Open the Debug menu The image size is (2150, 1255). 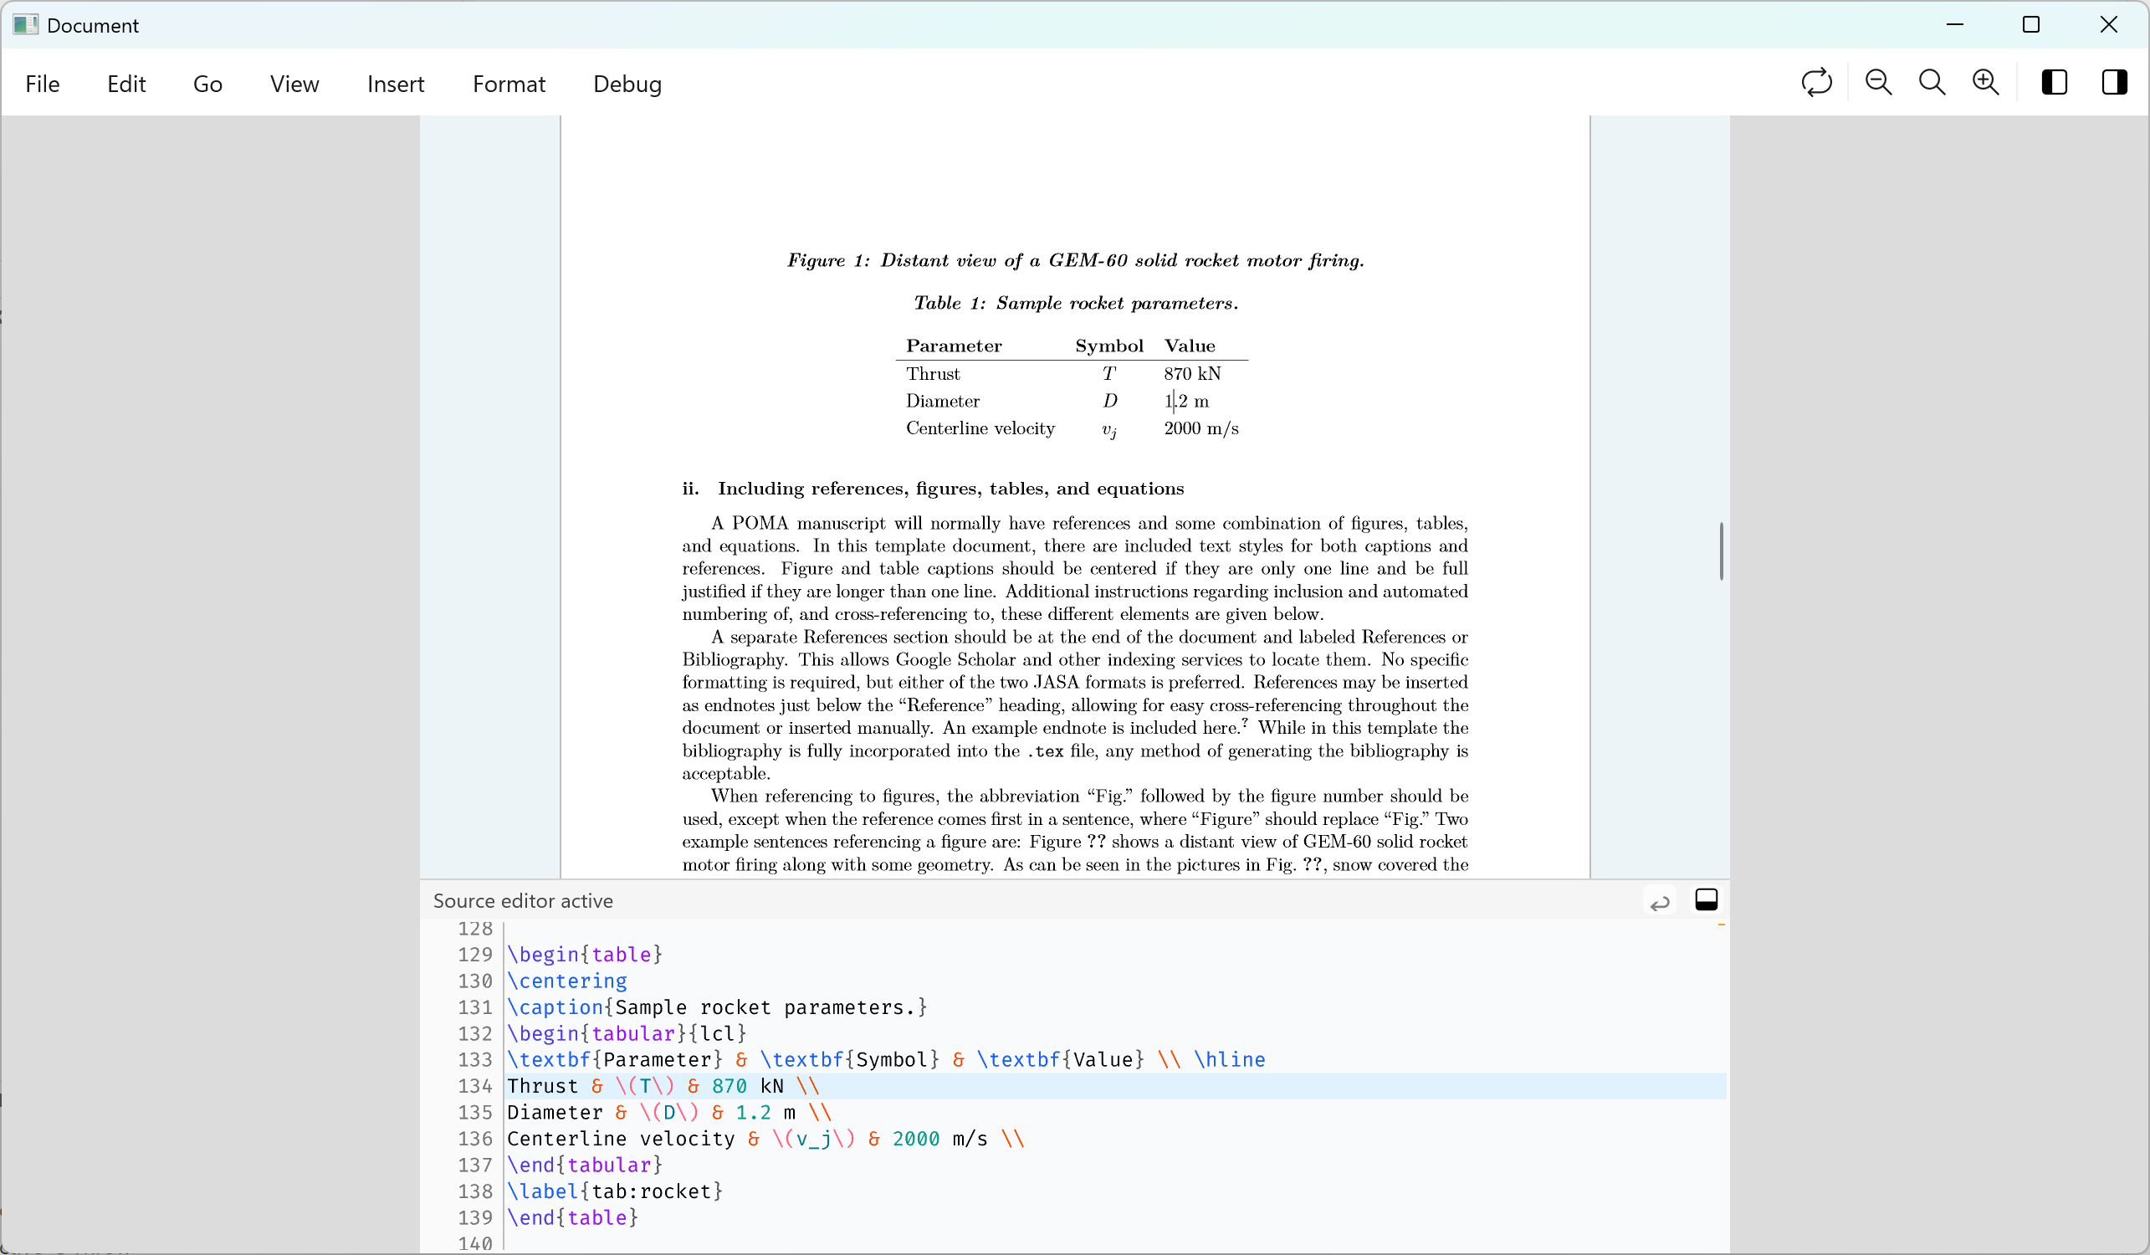pyautogui.click(x=627, y=84)
